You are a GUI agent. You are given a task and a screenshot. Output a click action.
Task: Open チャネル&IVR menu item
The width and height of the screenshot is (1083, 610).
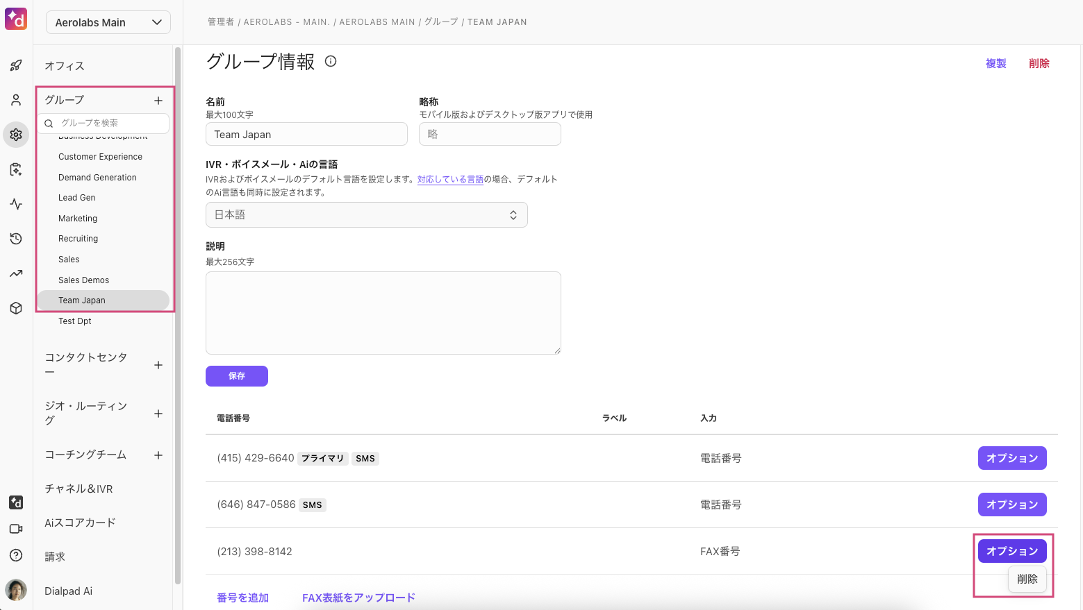click(78, 489)
